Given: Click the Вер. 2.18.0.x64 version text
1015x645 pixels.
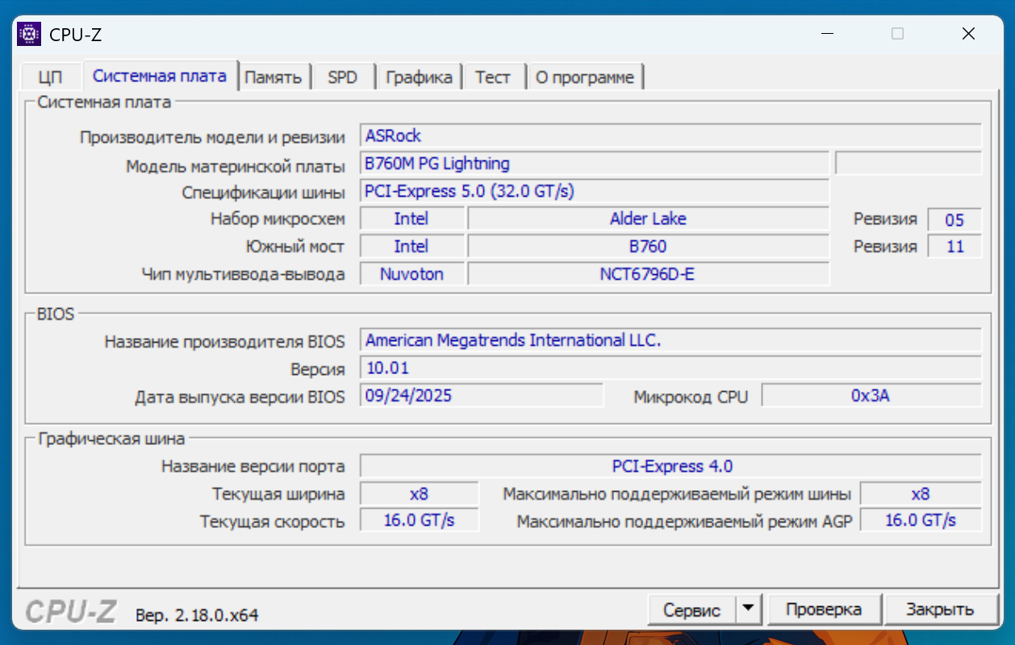Looking at the screenshot, I should pos(197,615).
